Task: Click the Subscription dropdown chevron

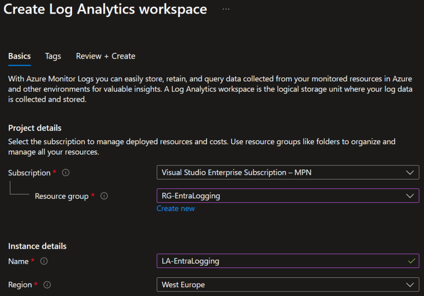Action: coord(410,172)
